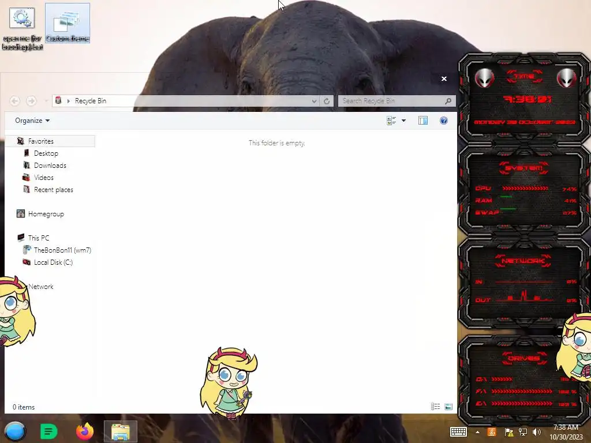
Task: Click the RAM usage bar in gadget
Action: click(506, 197)
